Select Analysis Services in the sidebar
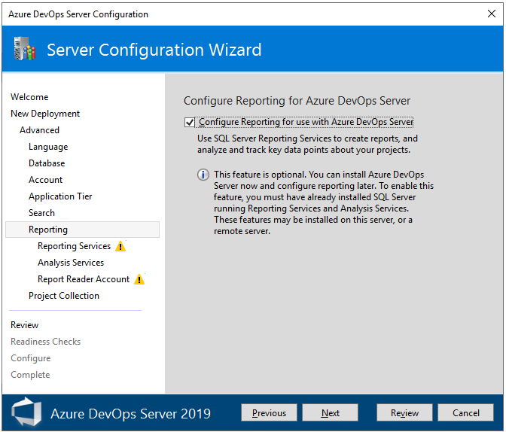 [71, 263]
